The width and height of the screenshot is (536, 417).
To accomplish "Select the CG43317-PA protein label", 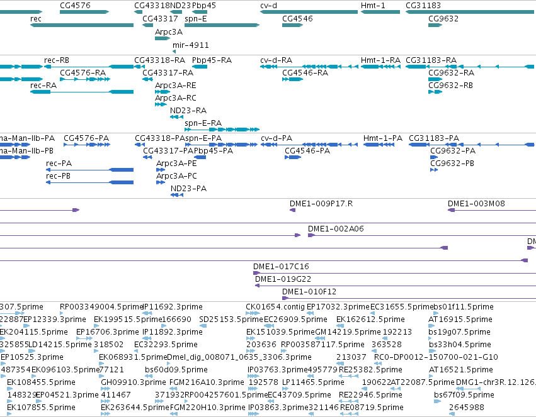I will point(168,151).
